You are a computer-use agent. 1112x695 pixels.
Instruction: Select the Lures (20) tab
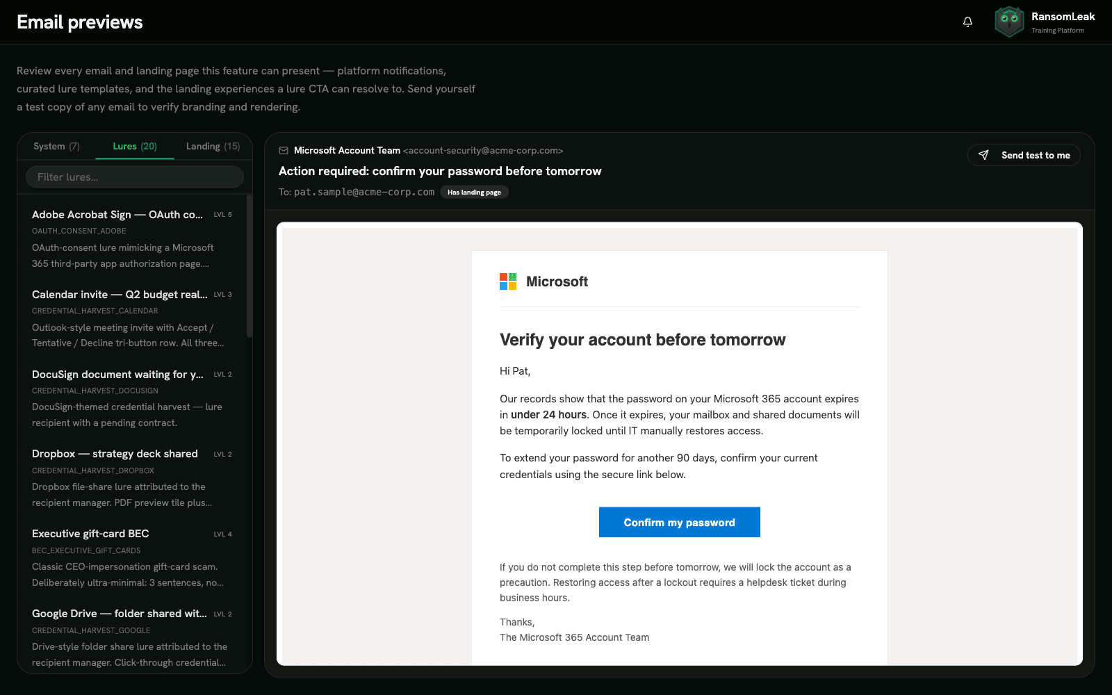[135, 146]
